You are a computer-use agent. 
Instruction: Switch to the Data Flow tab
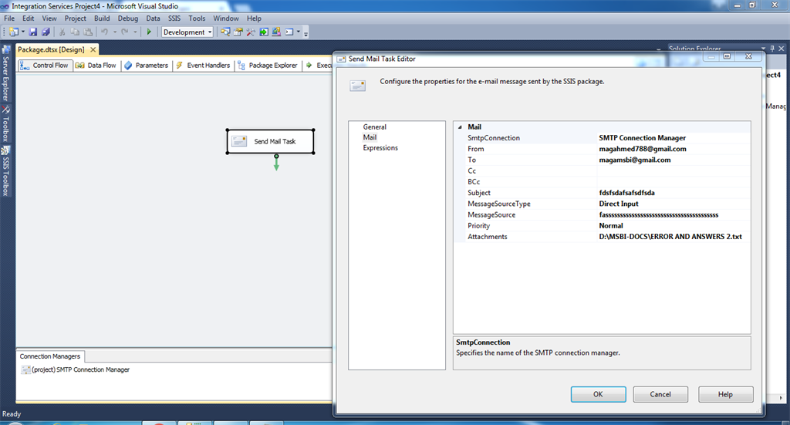[96, 65]
